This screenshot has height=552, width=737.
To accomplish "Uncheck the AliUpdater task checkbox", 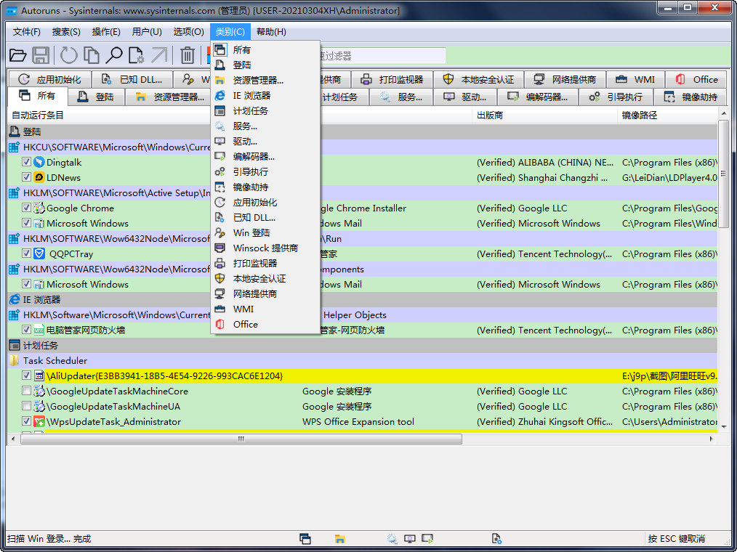I will [26, 376].
